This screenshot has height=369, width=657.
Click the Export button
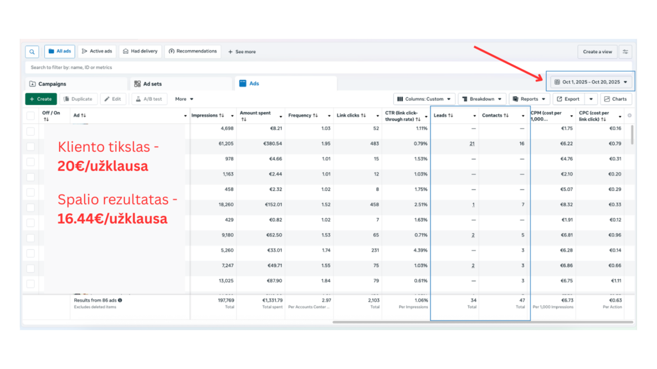click(567, 99)
